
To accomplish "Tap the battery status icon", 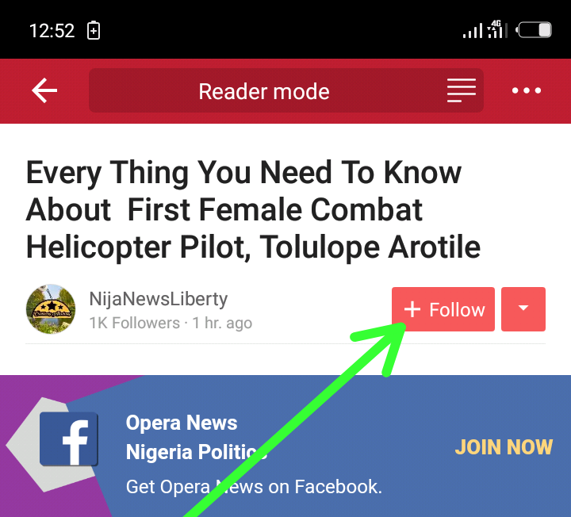I will click(535, 30).
